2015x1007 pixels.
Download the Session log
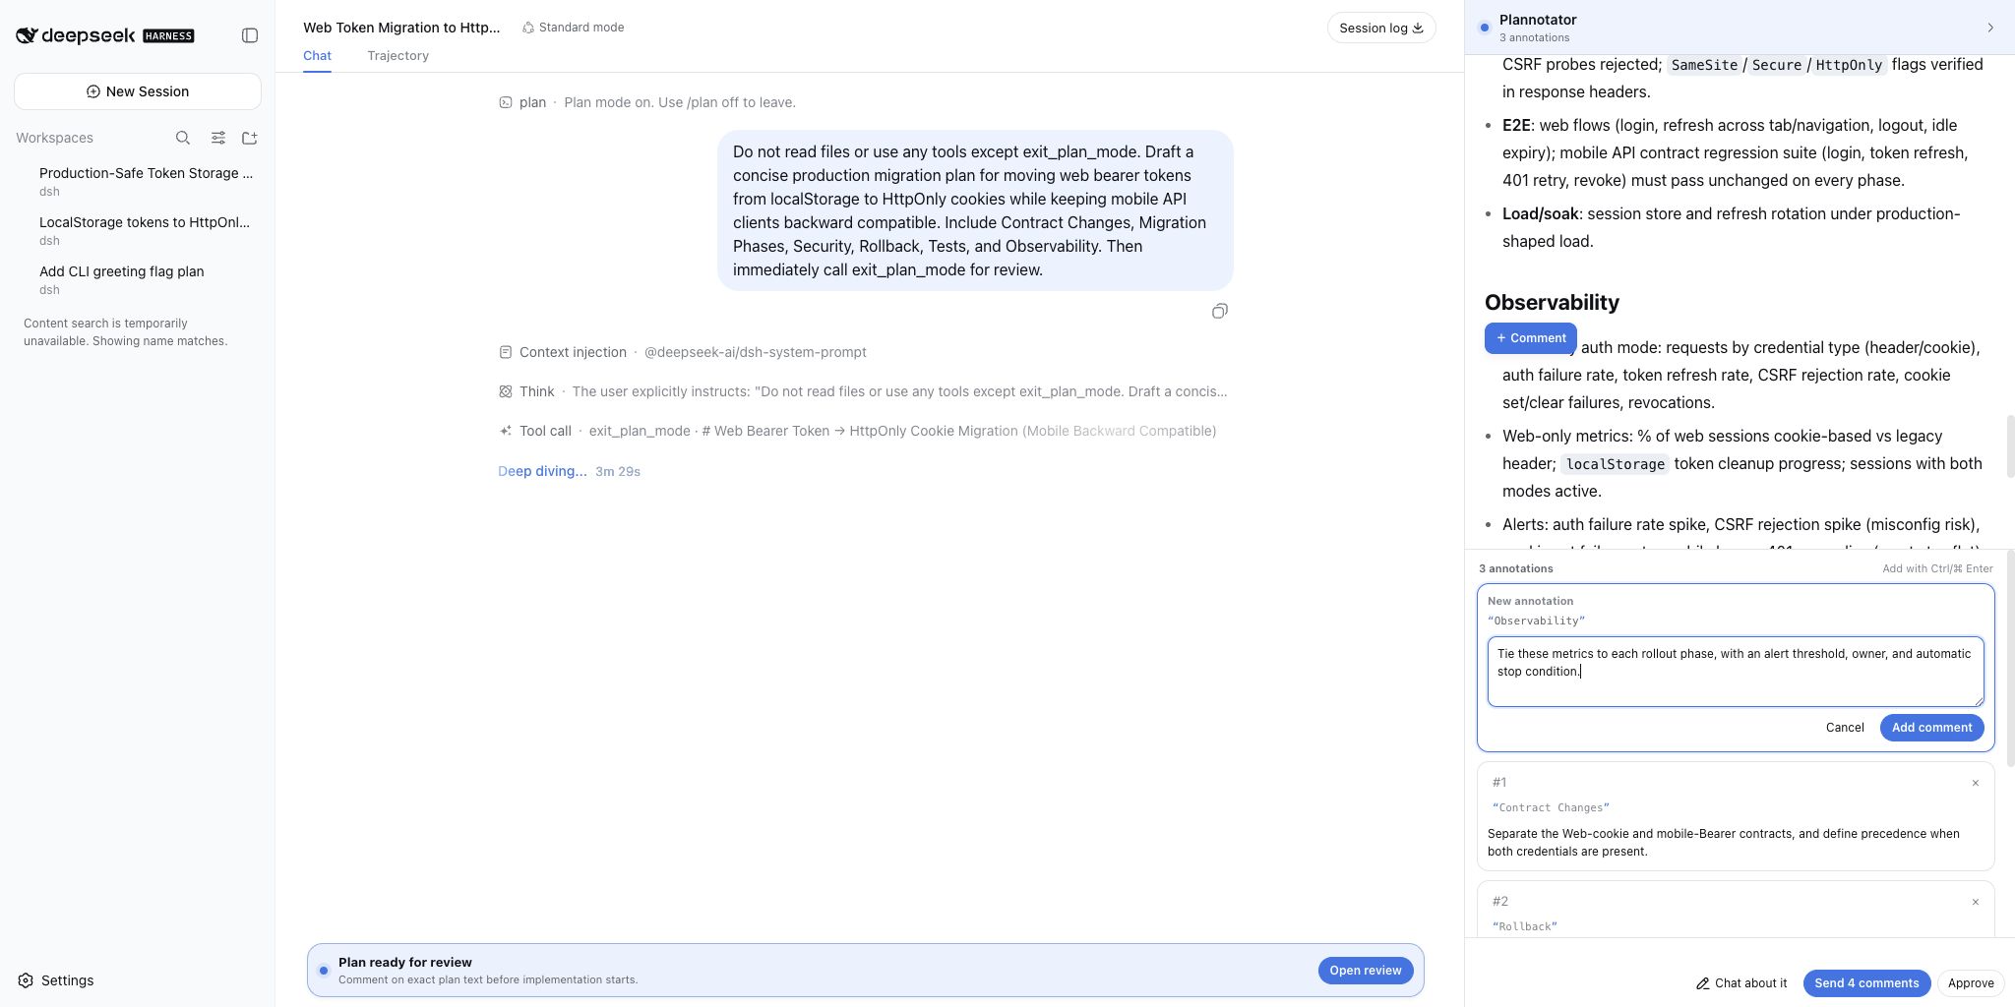pos(1381,28)
